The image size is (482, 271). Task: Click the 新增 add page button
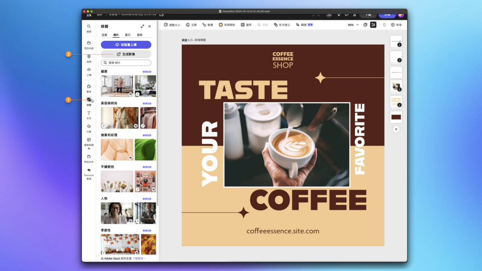click(396, 25)
